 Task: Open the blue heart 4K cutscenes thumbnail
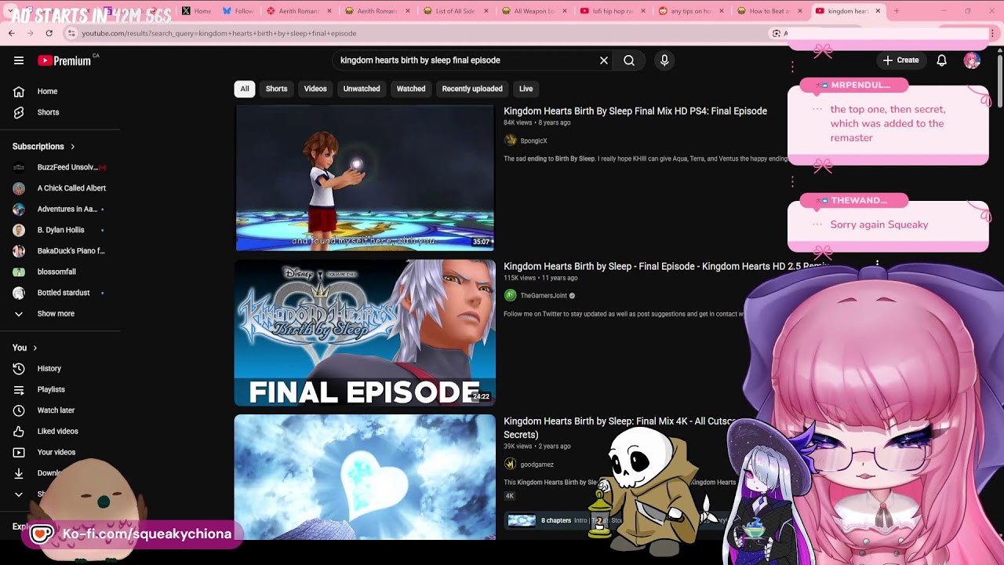(x=365, y=477)
